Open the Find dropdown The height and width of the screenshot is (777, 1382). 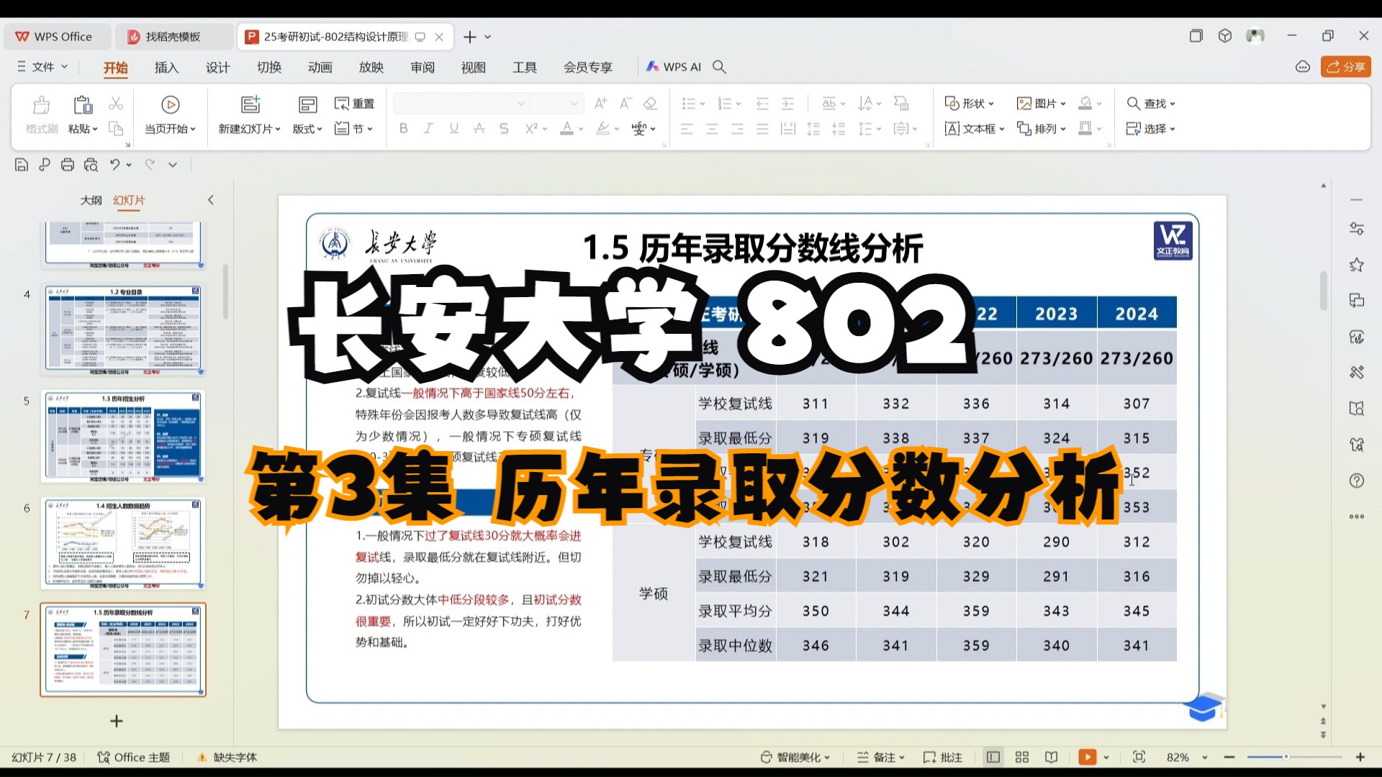click(x=1150, y=104)
